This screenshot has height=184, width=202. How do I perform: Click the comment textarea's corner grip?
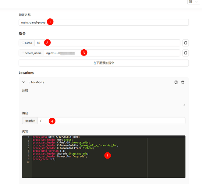[x=184, y=105]
